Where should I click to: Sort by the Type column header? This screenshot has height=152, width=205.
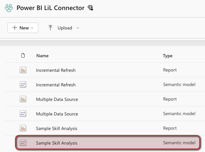pos(168,56)
